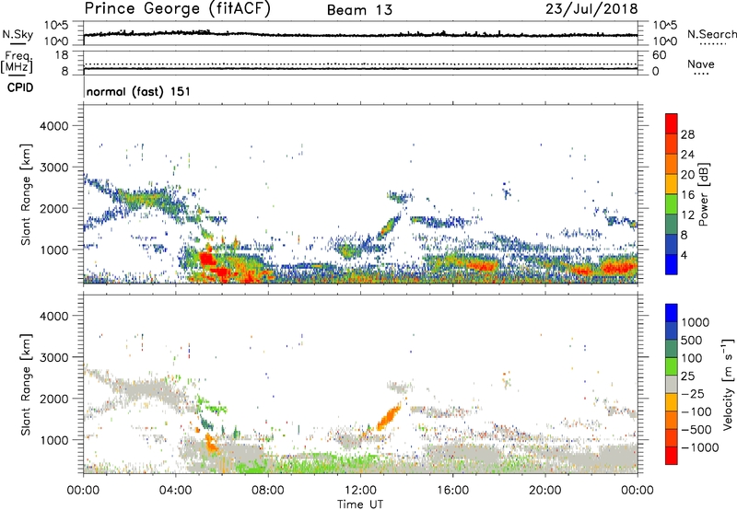Viewport: 737px width, 510px height.
Task: Click the "N.Sky" legend label
Action: [x=18, y=34]
